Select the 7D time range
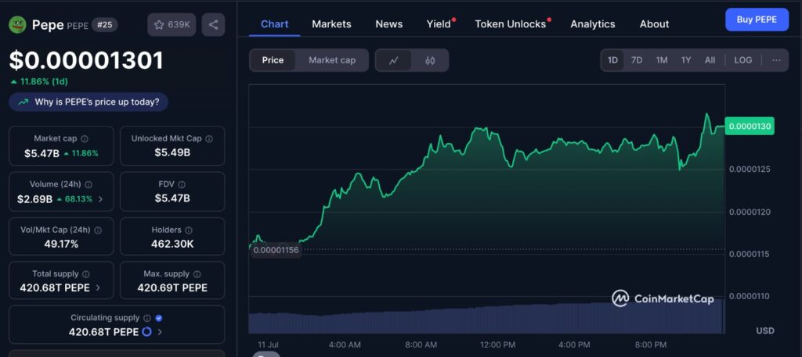This screenshot has height=357, width=802. (637, 60)
